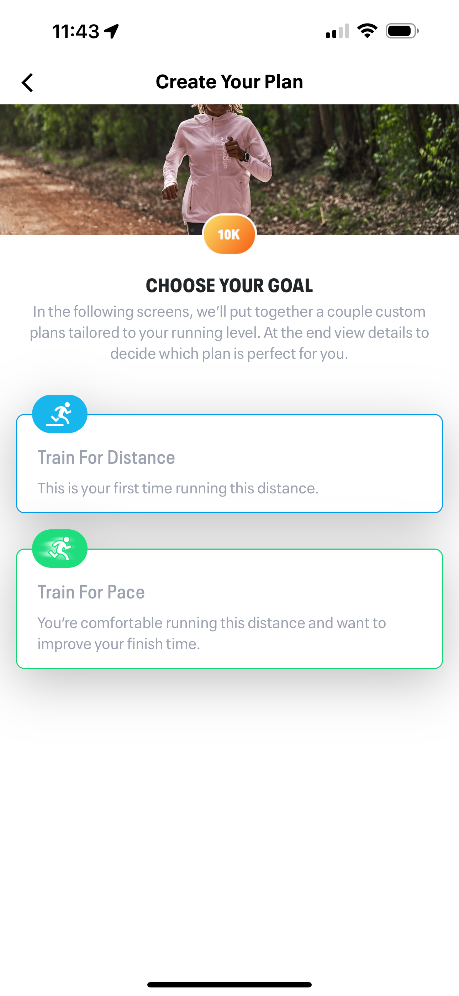Tap the home indicator bar
Screen dimensions: 459x996
tap(229, 984)
